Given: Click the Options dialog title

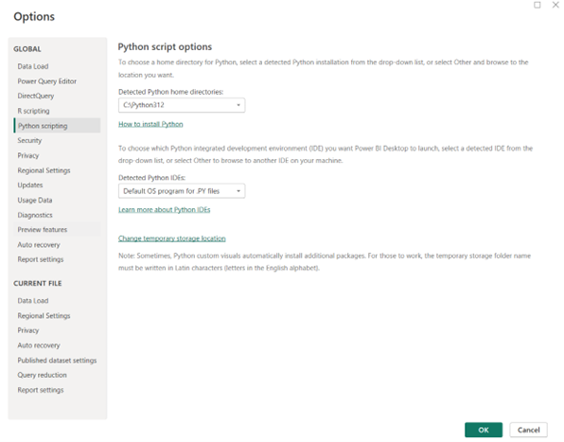Looking at the screenshot, I should (34, 17).
